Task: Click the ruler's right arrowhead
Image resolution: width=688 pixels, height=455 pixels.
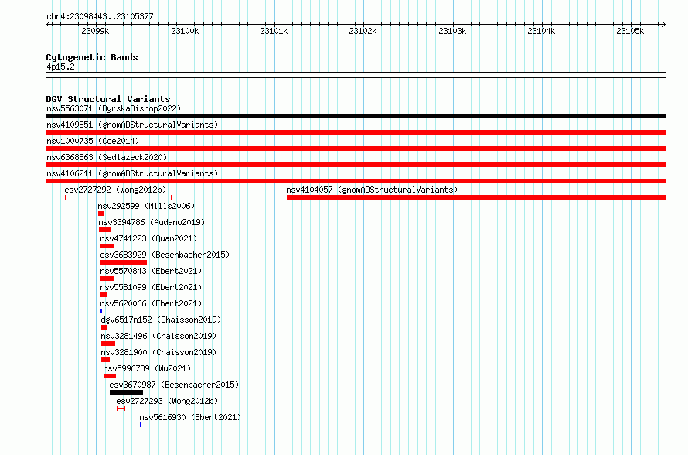Action: tap(664, 24)
